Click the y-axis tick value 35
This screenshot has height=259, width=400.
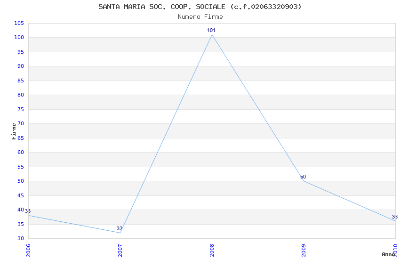coord(20,224)
